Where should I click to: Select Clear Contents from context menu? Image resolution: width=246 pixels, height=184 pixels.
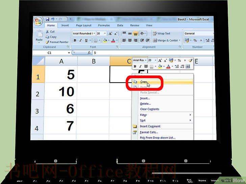[149, 109]
